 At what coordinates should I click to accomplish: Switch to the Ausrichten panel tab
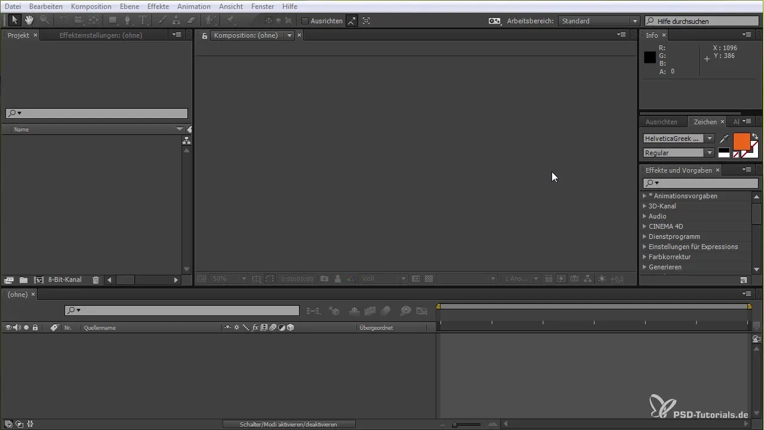tap(661, 122)
